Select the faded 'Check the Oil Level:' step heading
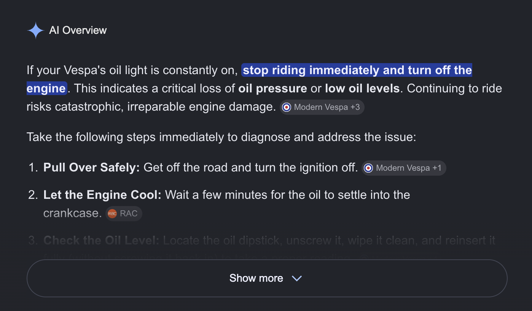The height and width of the screenshot is (311, 532). point(101,241)
